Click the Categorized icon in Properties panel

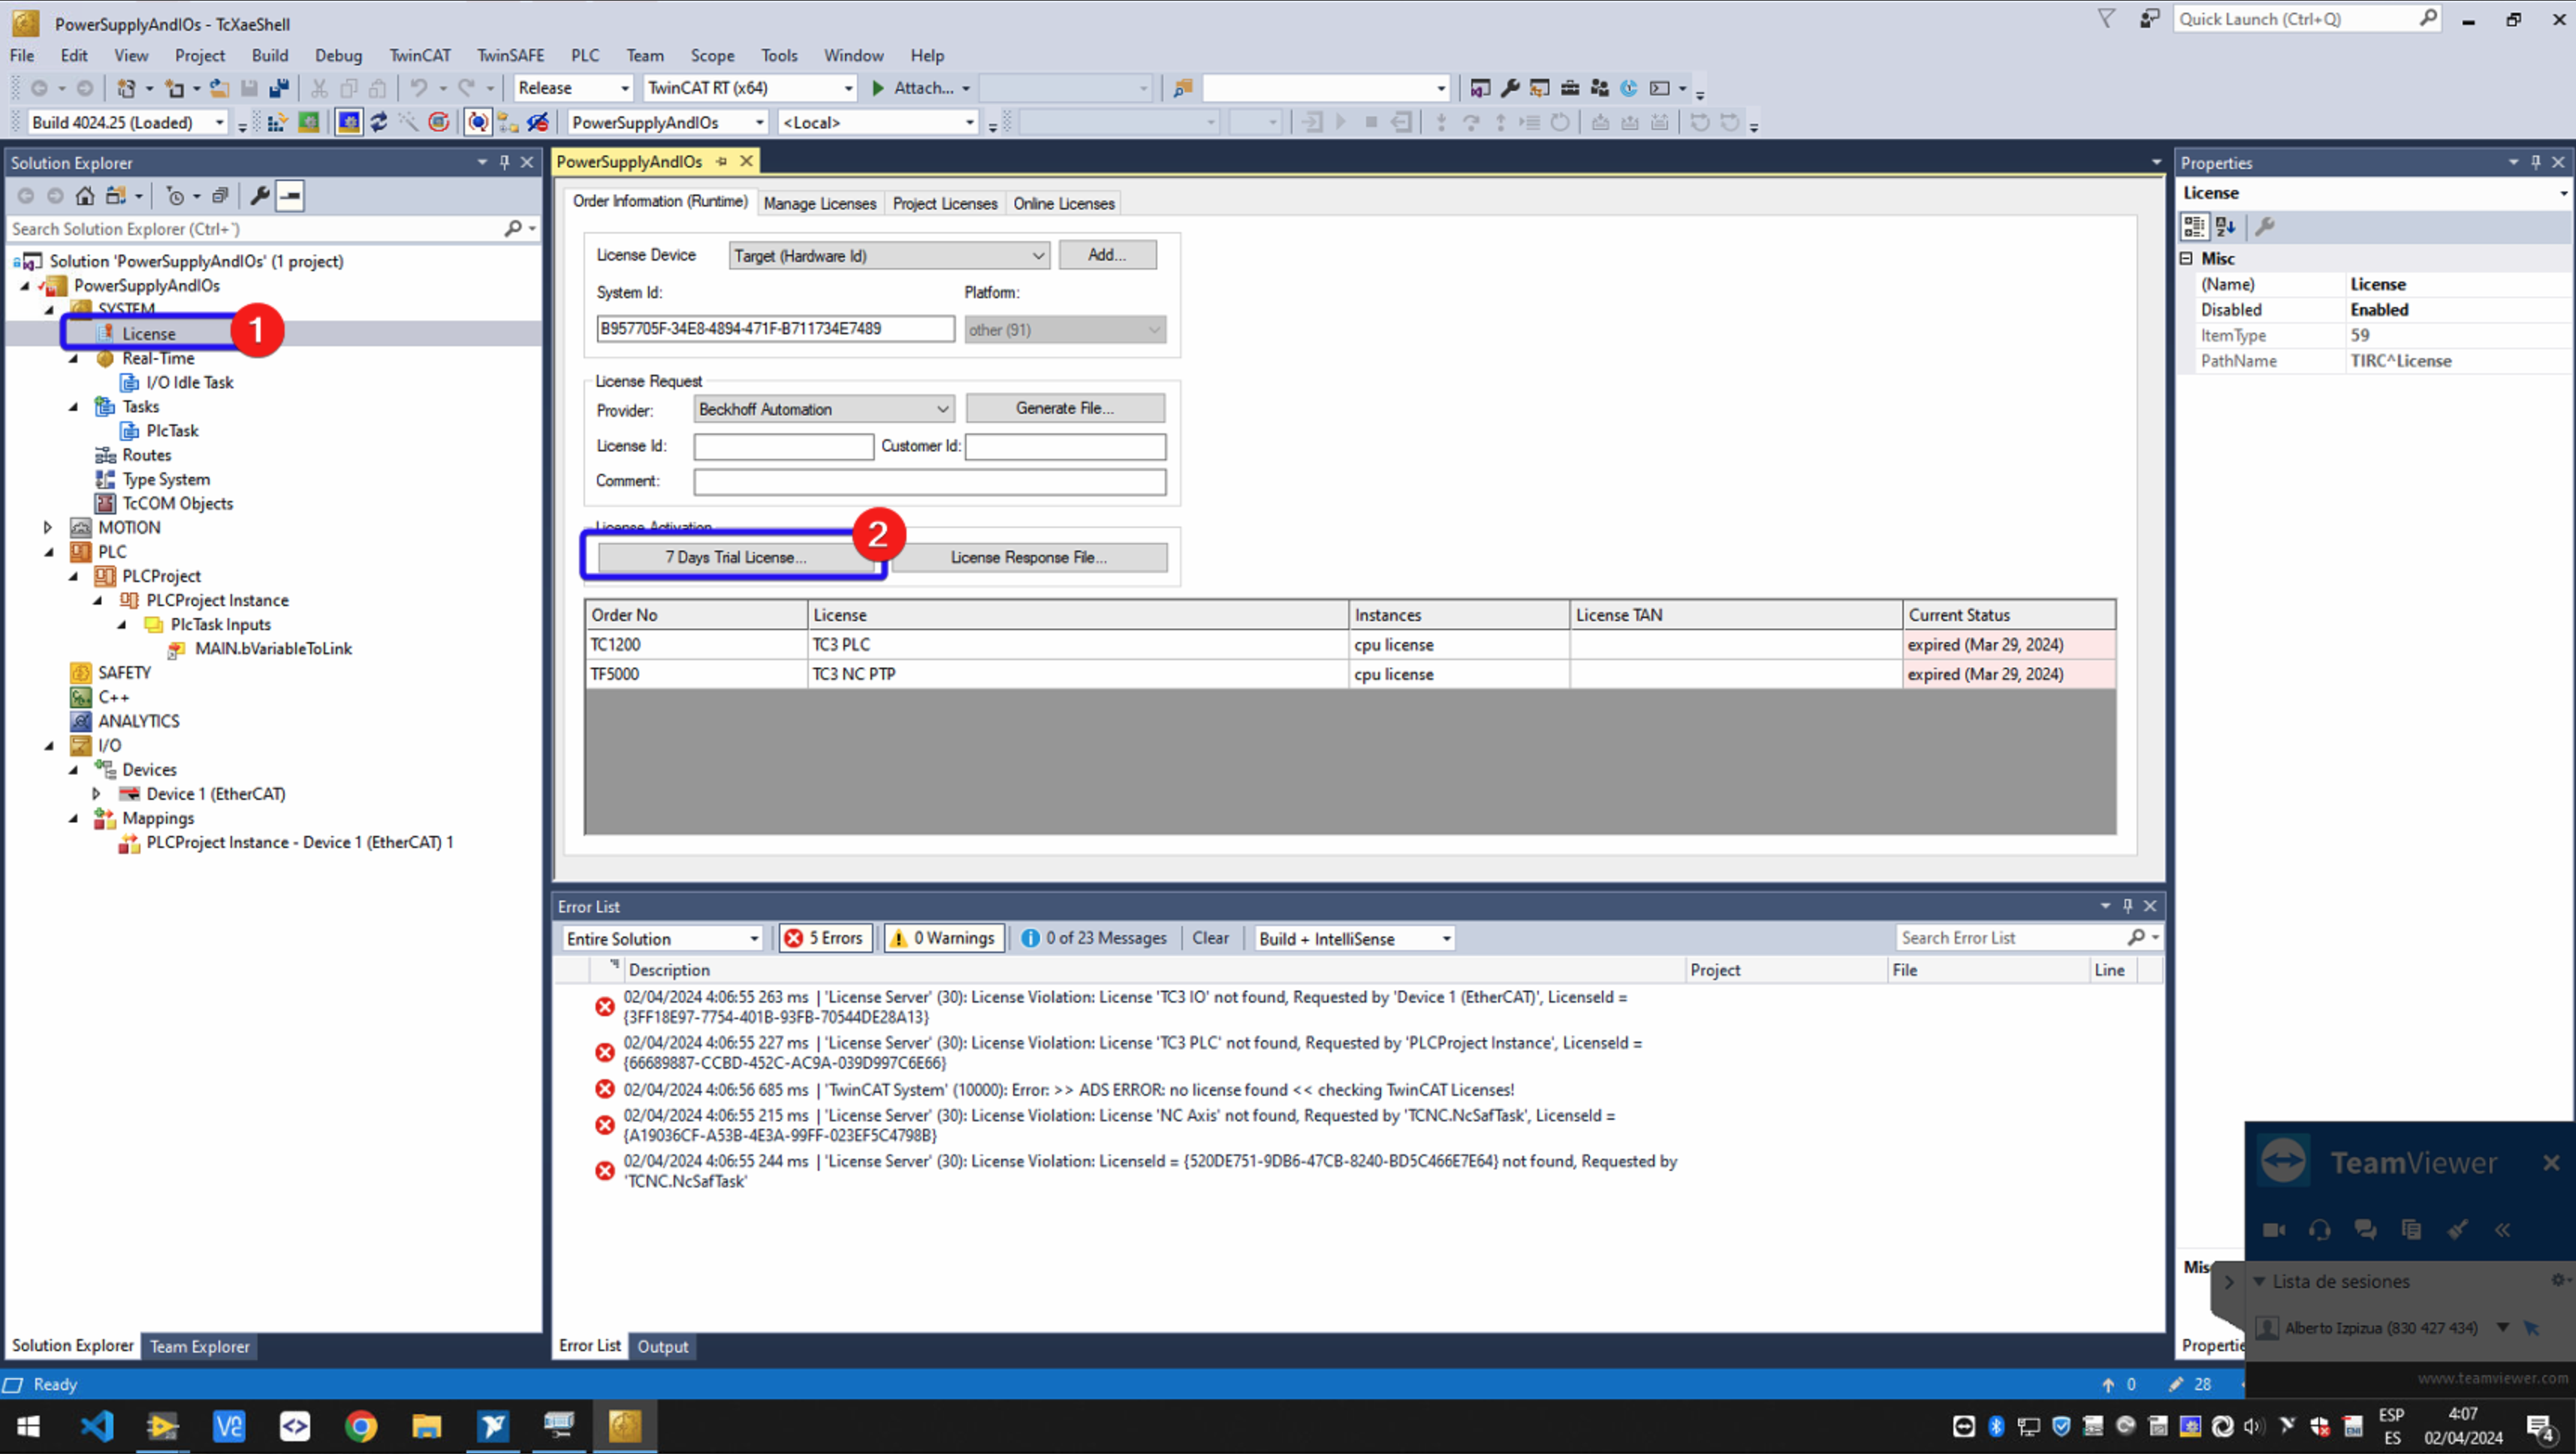pos(2194,227)
